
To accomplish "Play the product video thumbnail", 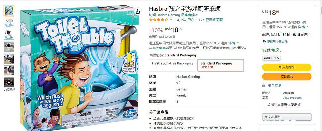I will (9, 83).
